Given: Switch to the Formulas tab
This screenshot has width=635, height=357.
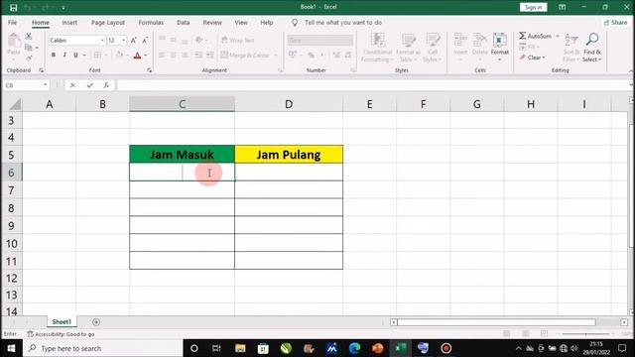Looking at the screenshot, I should 151,23.
